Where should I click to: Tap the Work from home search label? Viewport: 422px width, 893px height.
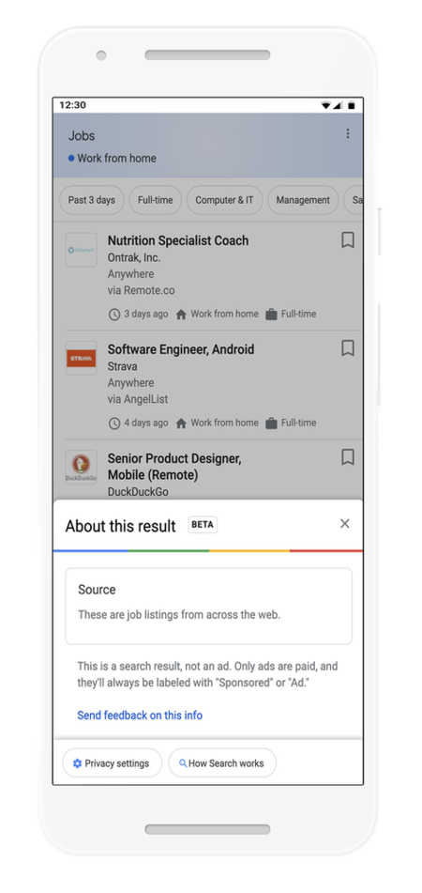tap(116, 159)
